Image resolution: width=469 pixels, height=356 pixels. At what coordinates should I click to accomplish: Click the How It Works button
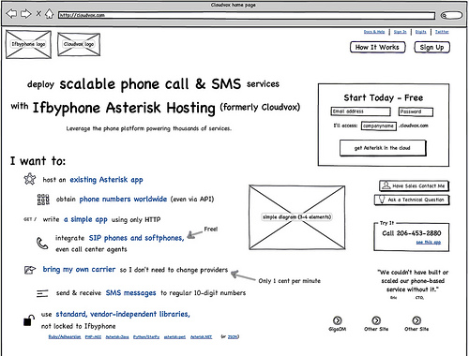pos(377,47)
